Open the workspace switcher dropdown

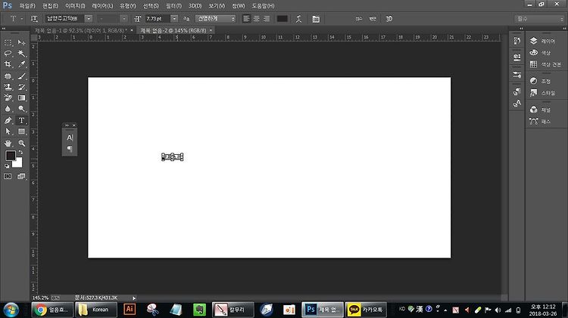click(x=539, y=19)
